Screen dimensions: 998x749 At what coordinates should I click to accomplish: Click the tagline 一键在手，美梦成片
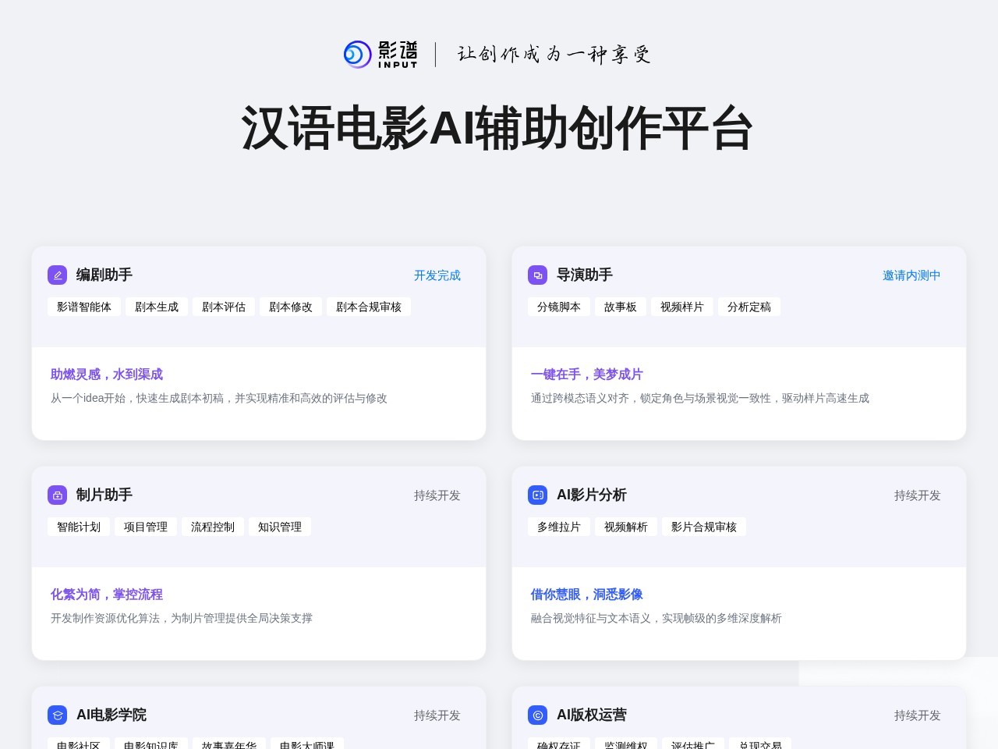coord(587,374)
